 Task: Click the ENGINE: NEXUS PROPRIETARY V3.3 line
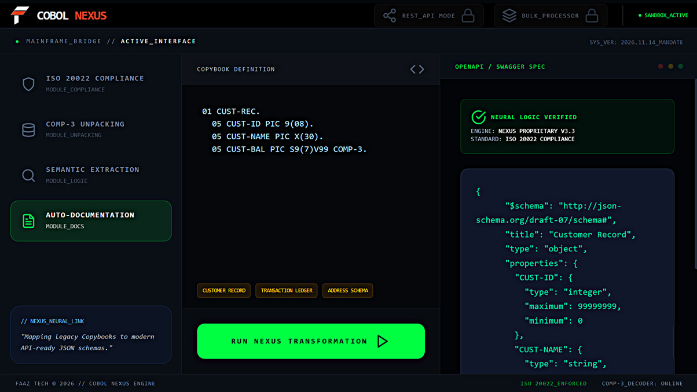[x=523, y=131]
